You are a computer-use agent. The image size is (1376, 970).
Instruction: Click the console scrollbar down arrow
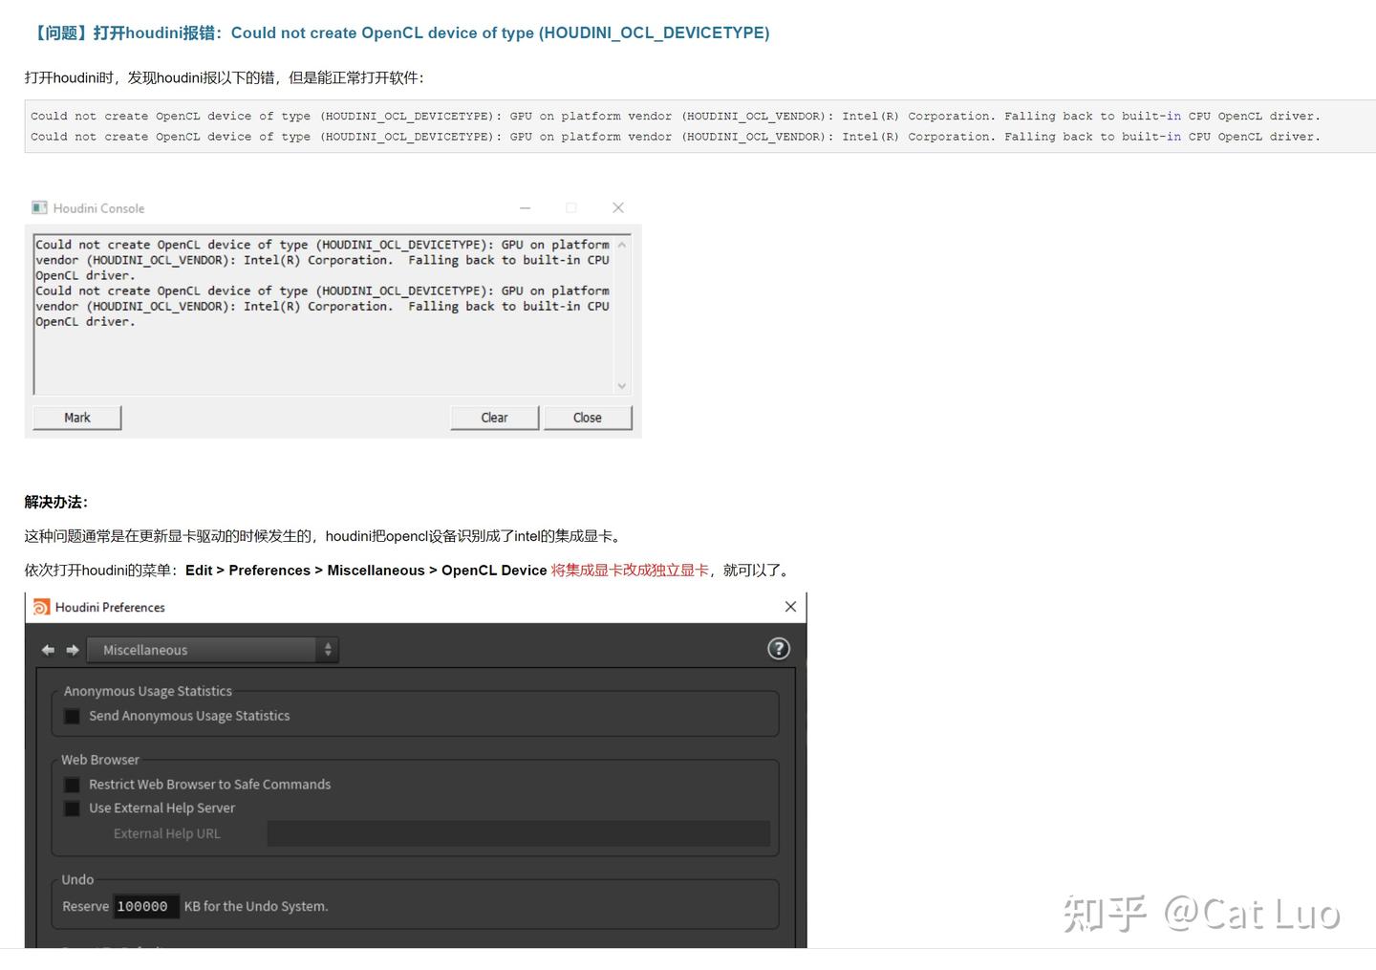tap(622, 386)
